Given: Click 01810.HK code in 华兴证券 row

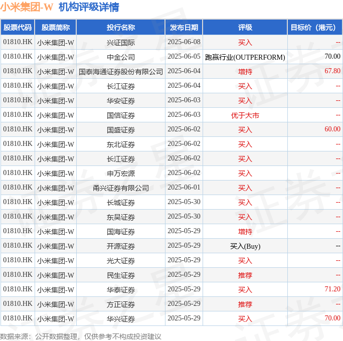Looking at the screenshot, I should point(18,318).
